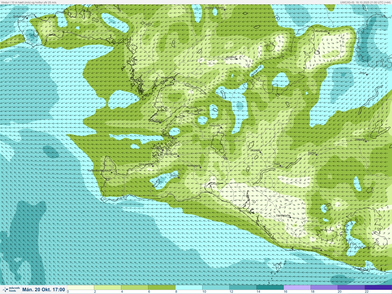Image resolution: width=392 pixels, height=294 pixels.
Task: Click the Reykjavík station marker
Action: 163,149
